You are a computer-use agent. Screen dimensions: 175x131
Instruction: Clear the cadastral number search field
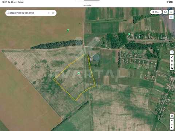click(x=48, y=13)
